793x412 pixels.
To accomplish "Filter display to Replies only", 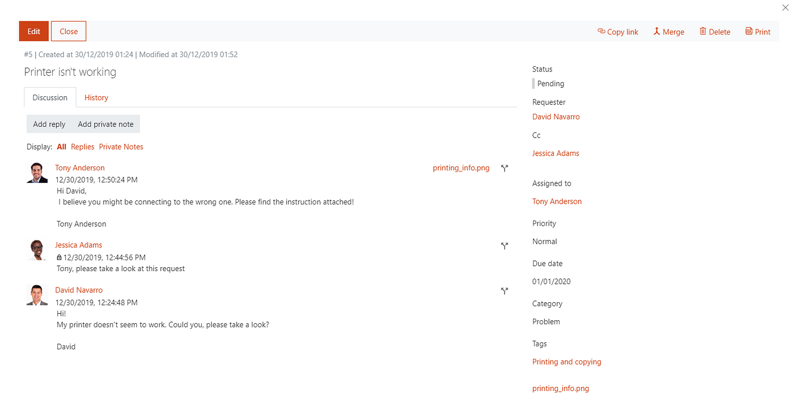I will [83, 147].
